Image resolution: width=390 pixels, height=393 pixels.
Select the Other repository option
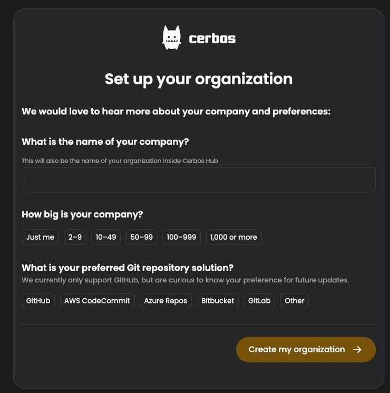[x=294, y=301]
